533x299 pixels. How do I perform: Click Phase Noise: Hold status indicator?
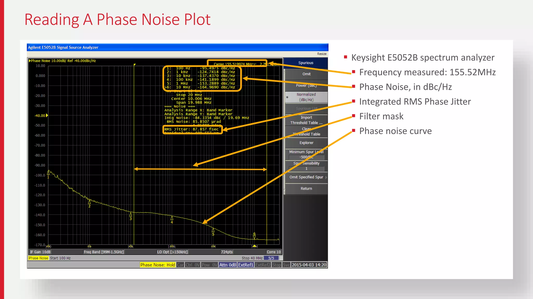coord(158,265)
